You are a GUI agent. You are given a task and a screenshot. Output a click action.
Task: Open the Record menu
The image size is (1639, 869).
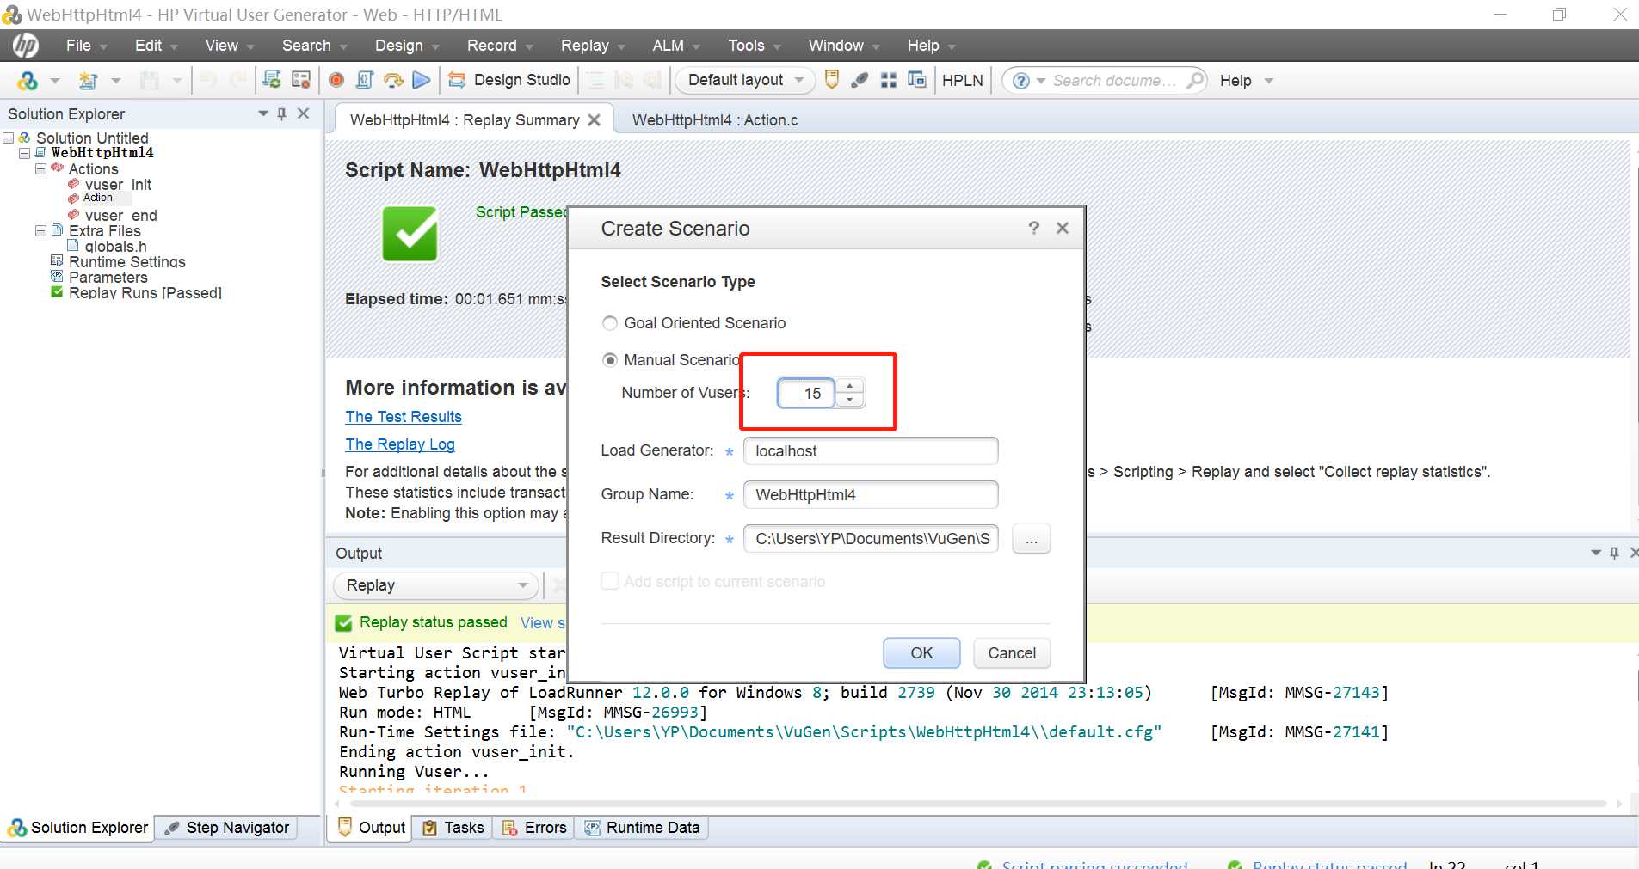coord(500,46)
